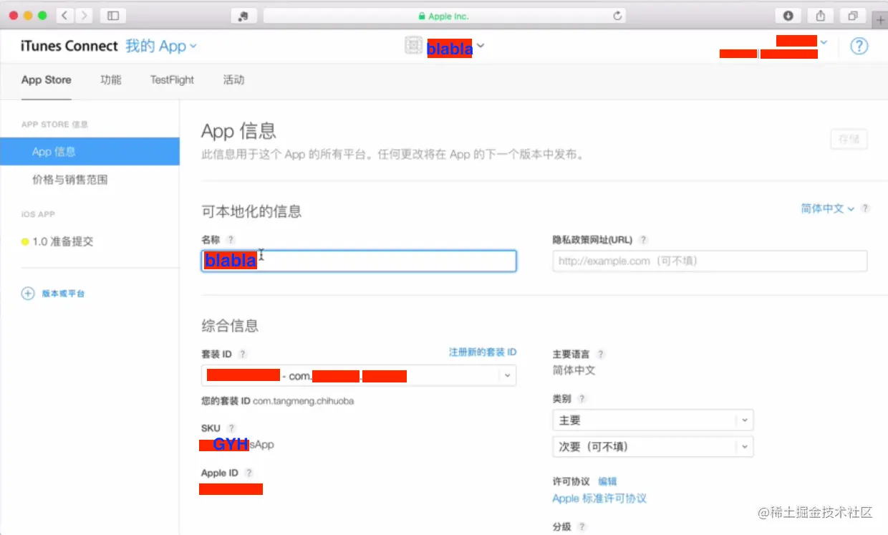888x535 pixels.
Task: Click the help icon next to 隐私政策网址(URL)
Action: [x=643, y=240]
